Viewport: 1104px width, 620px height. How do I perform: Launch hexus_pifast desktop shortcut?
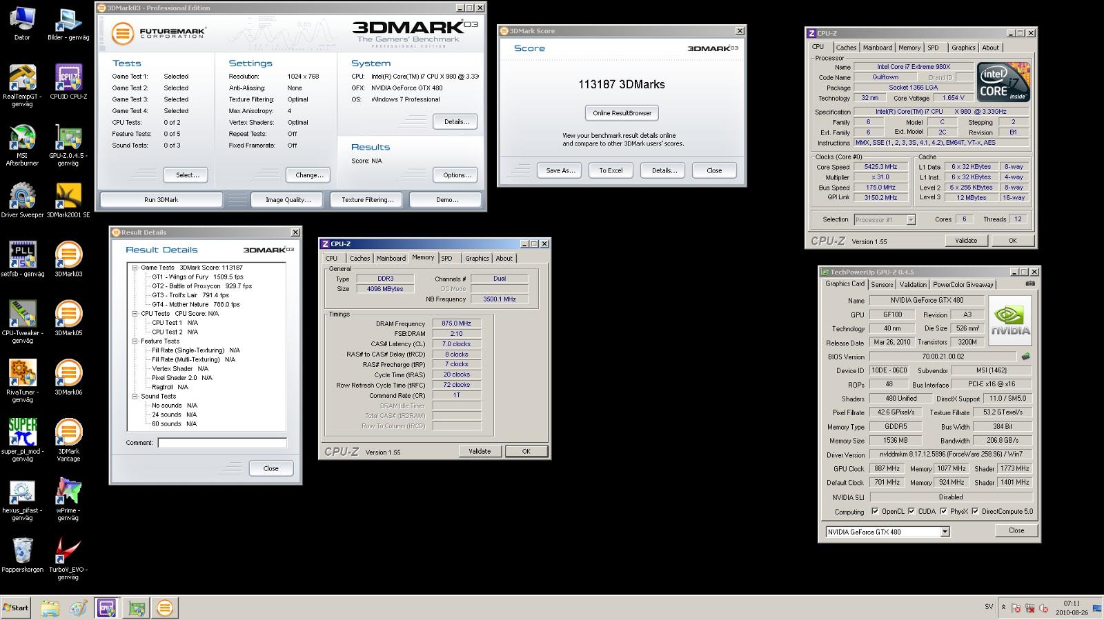(22, 499)
